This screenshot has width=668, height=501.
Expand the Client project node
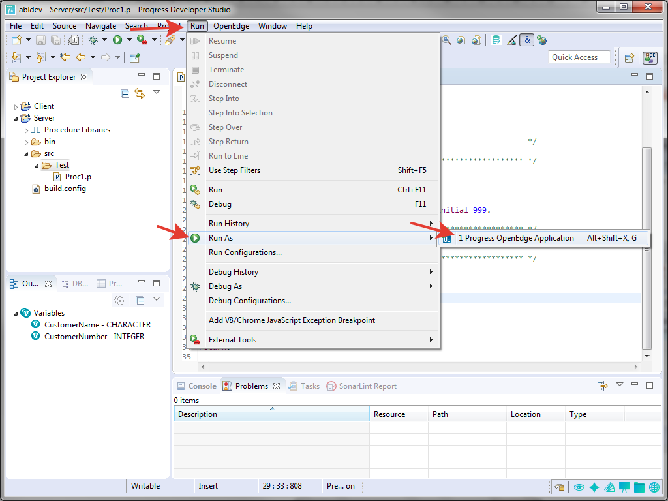(x=16, y=107)
